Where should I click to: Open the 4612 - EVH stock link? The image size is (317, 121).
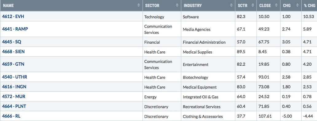point(13,16)
